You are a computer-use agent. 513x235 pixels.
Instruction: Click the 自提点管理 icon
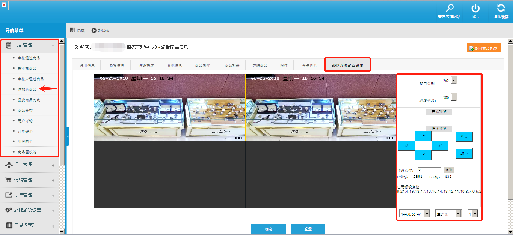[x=8, y=225]
